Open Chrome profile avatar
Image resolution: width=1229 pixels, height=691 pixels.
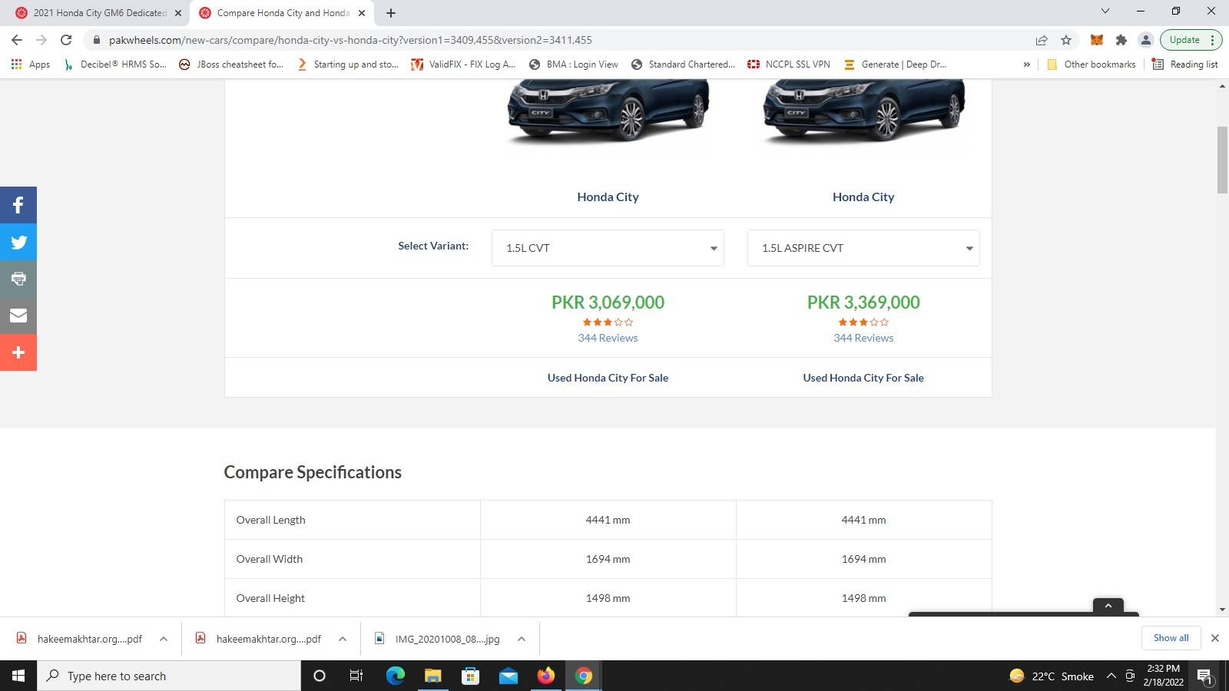(1145, 40)
